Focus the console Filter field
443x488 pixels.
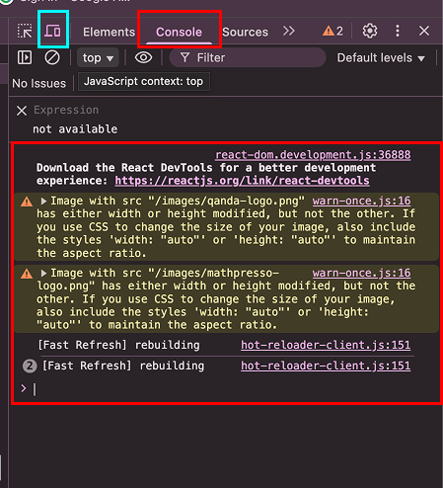(x=248, y=57)
